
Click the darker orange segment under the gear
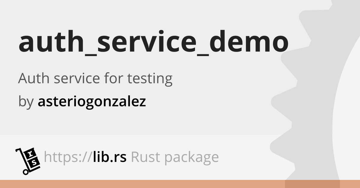coord(312,184)
